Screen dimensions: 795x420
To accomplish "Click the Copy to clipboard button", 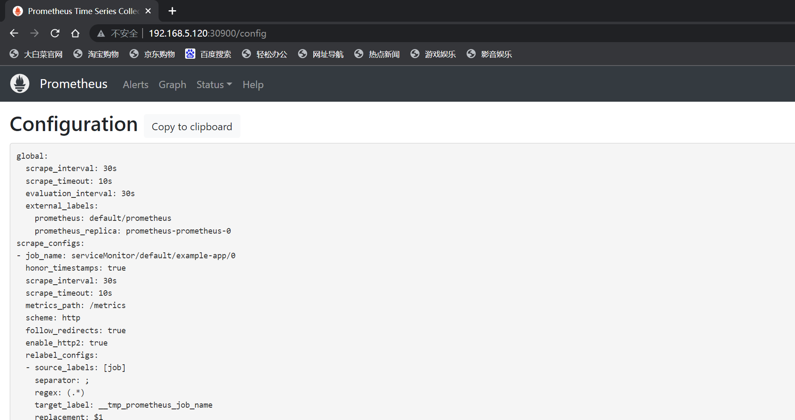I will click(x=192, y=126).
